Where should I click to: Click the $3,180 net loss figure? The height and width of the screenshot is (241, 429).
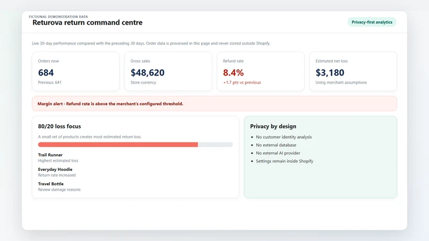(330, 73)
